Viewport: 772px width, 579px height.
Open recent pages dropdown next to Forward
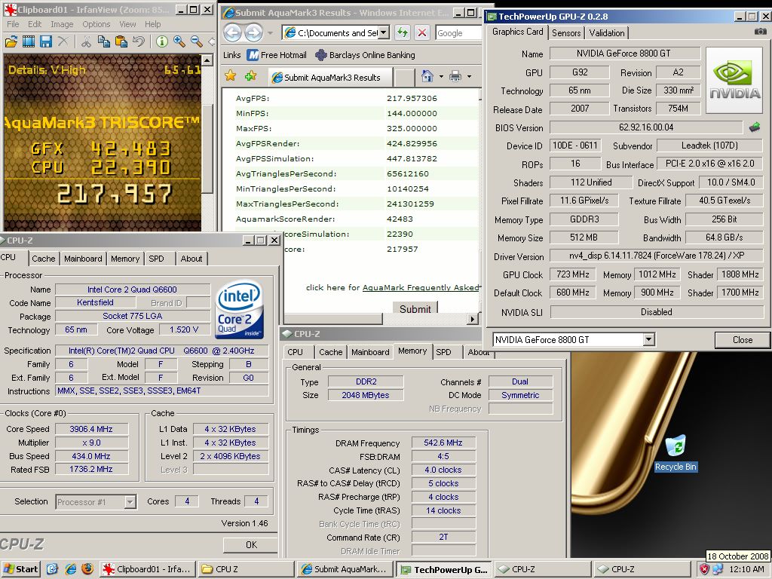click(x=270, y=33)
